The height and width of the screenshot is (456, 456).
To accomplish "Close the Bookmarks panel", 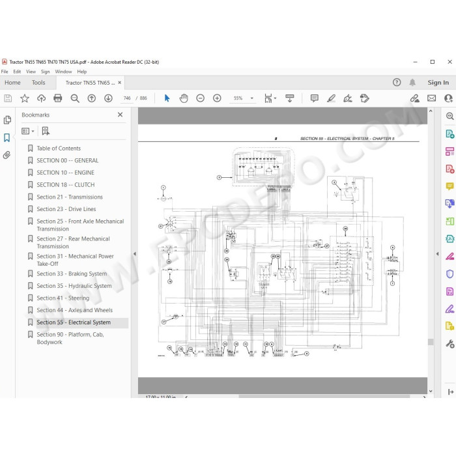I will coord(120,115).
